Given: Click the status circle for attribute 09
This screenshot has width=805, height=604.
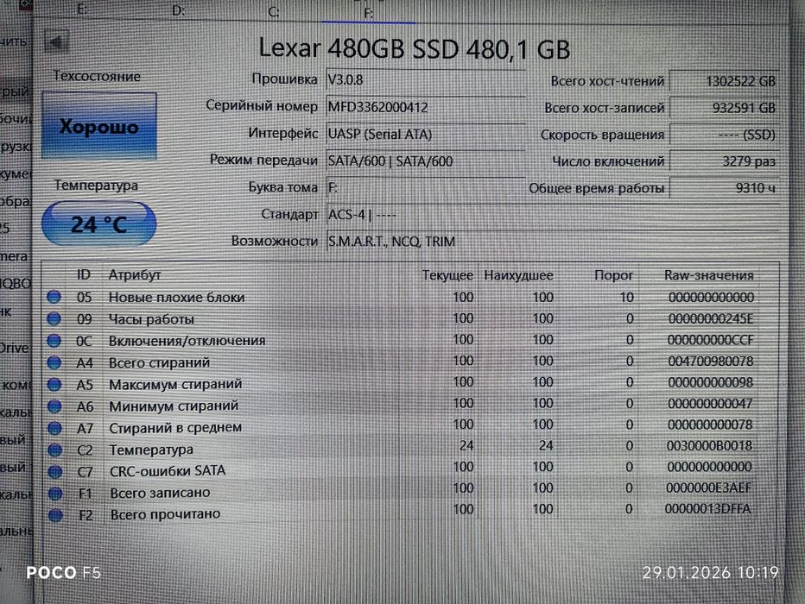Looking at the screenshot, I should point(54,319).
